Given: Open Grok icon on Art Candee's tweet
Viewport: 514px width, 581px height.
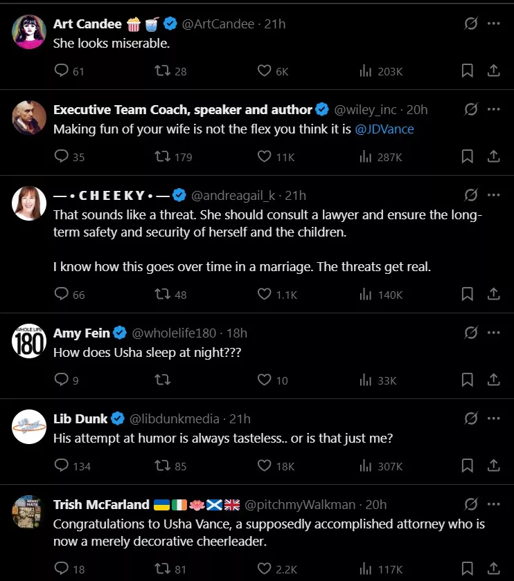Looking at the screenshot, I should 471,24.
